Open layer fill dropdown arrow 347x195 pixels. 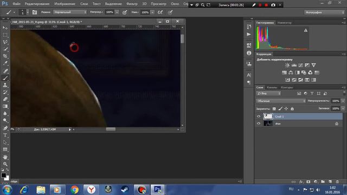click(343, 108)
